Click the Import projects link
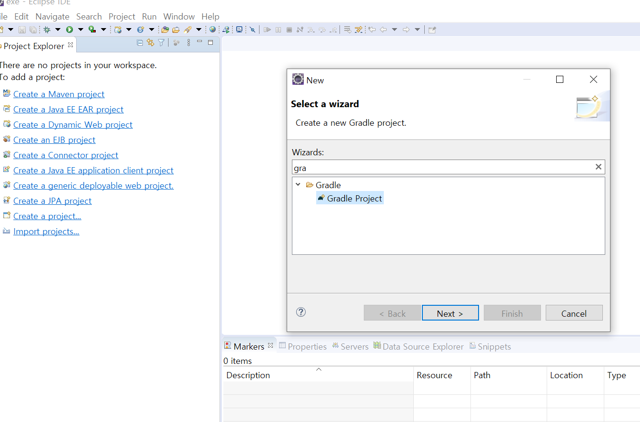The width and height of the screenshot is (640, 422). pyautogui.click(x=46, y=231)
